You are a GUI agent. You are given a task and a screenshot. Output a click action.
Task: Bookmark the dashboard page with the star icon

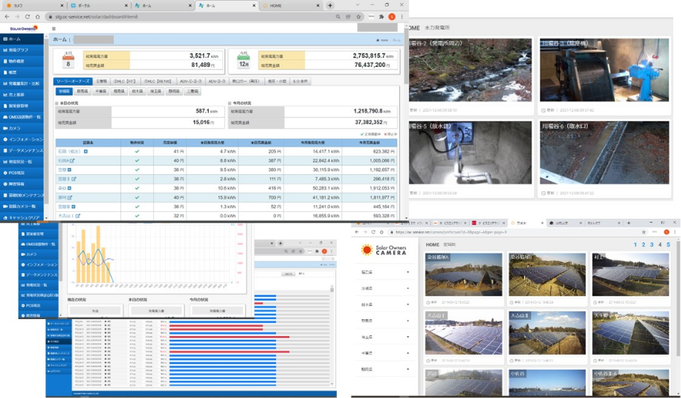358,16
